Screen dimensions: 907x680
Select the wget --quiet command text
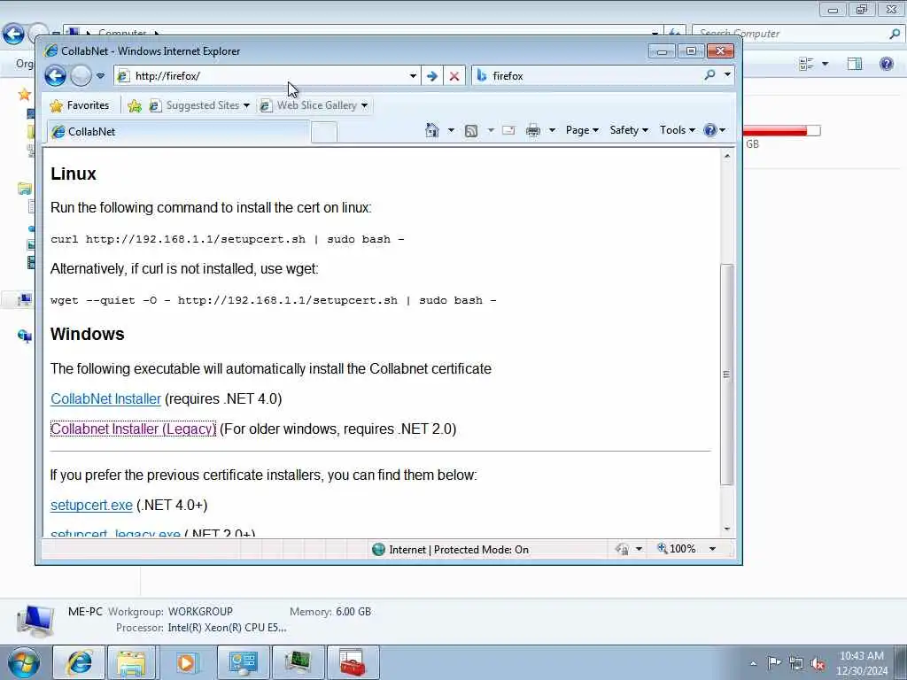(x=274, y=301)
